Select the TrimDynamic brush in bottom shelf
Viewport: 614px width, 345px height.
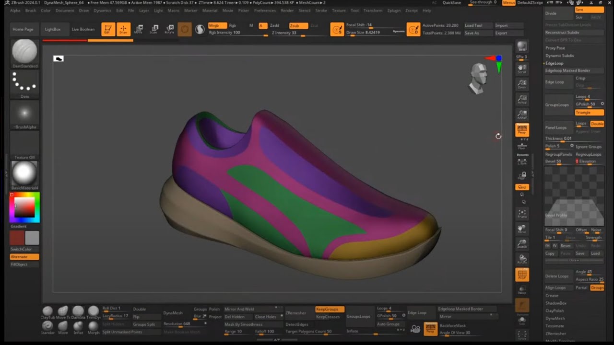94,312
